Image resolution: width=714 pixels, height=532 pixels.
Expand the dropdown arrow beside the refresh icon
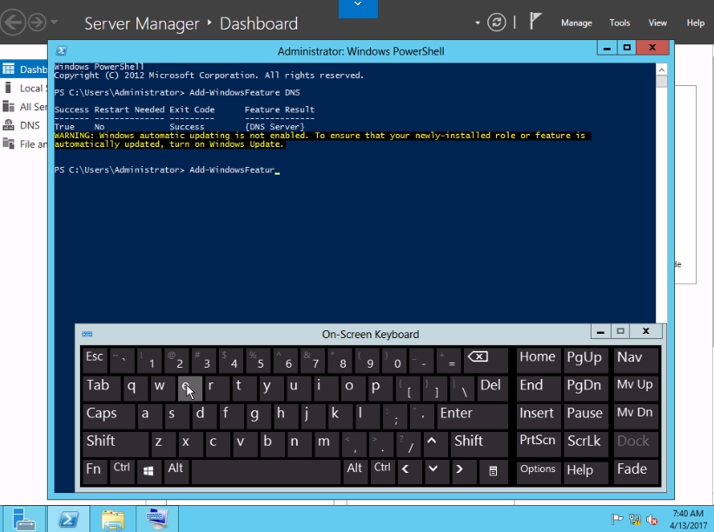pyautogui.click(x=478, y=23)
